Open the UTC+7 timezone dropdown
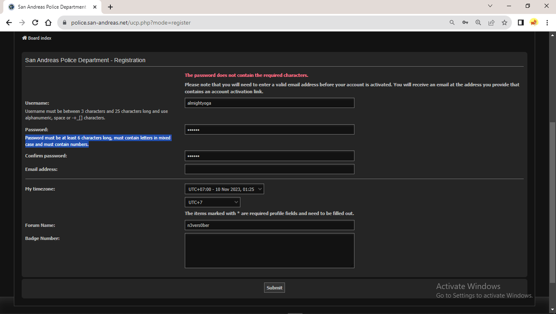 click(212, 202)
